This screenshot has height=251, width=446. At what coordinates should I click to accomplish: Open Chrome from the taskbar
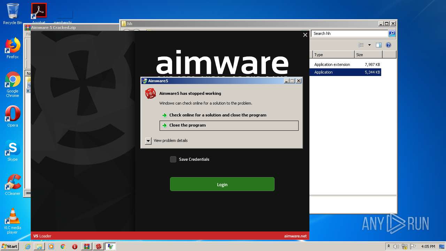click(x=63, y=246)
